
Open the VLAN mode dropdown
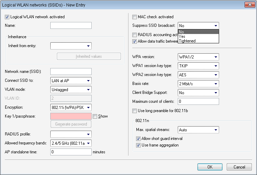[89, 90]
